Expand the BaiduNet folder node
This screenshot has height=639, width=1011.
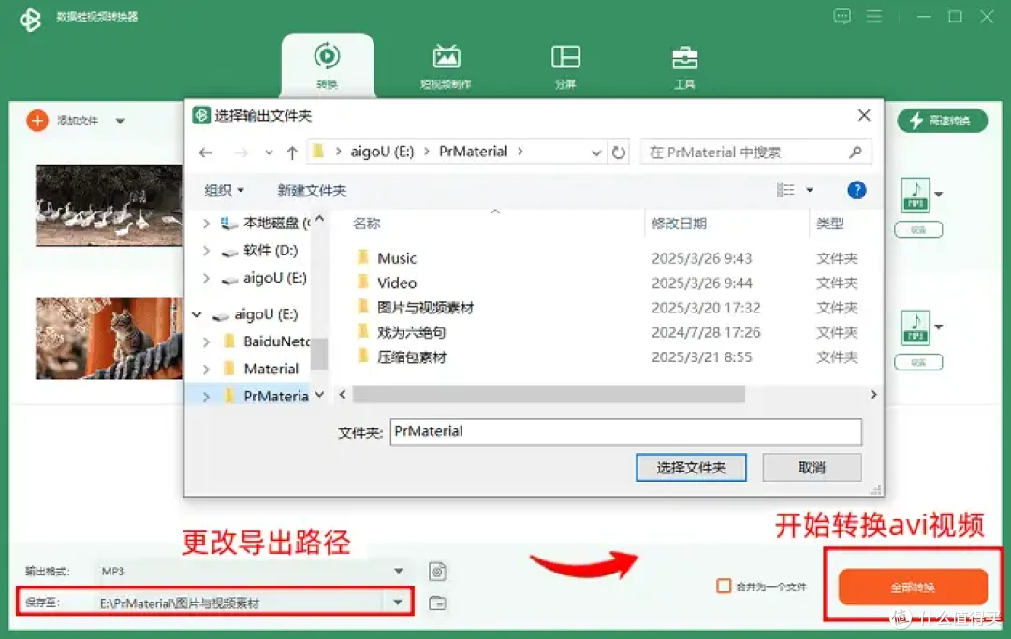[206, 341]
